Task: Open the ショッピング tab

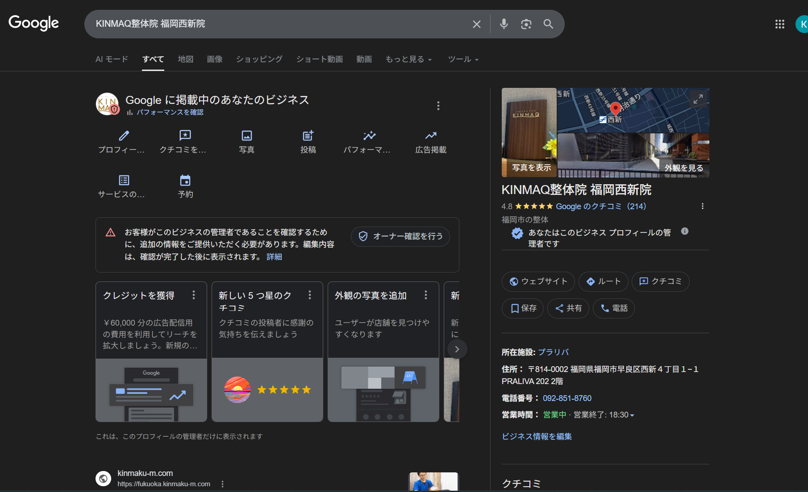Action: tap(259, 59)
